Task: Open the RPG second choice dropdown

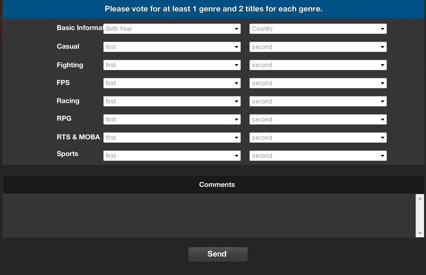Action: 318,120
